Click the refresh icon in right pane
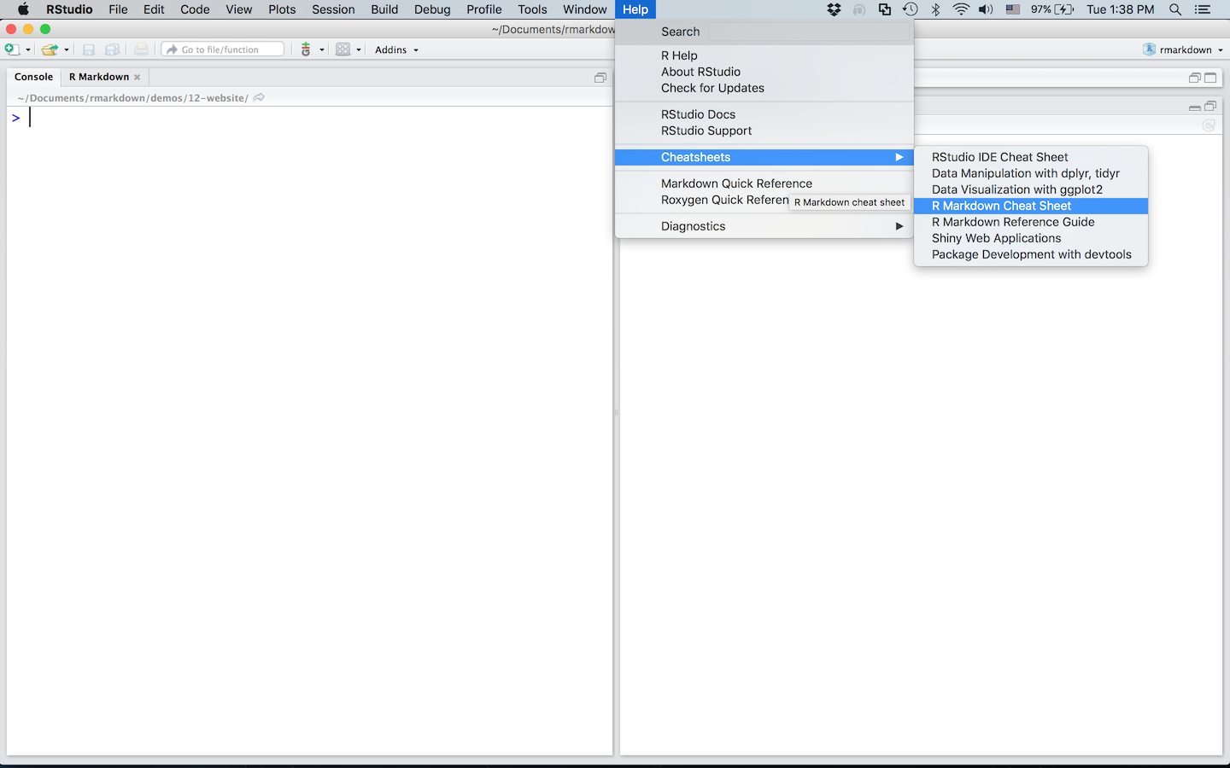Image resolution: width=1230 pixels, height=768 pixels. coord(1209,125)
